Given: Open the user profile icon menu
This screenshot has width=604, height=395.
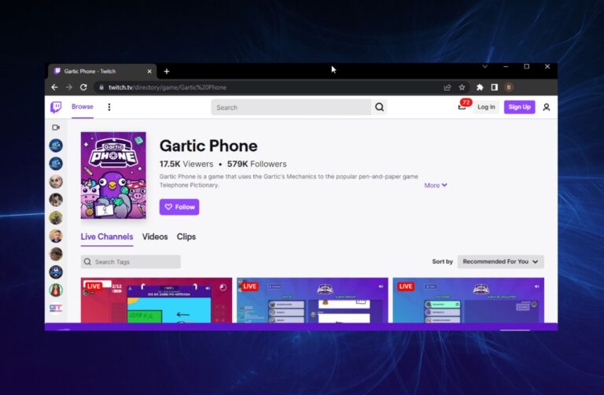Looking at the screenshot, I should pyautogui.click(x=547, y=107).
